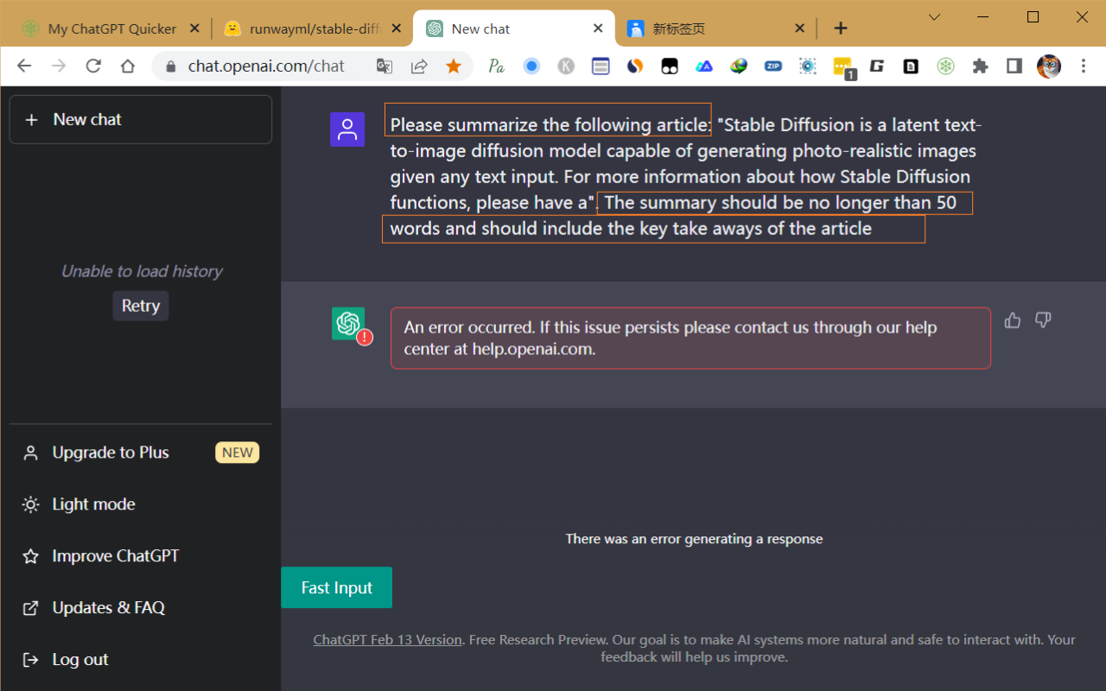The image size is (1106, 691).
Task: Go back to previous page
Action: (24, 66)
